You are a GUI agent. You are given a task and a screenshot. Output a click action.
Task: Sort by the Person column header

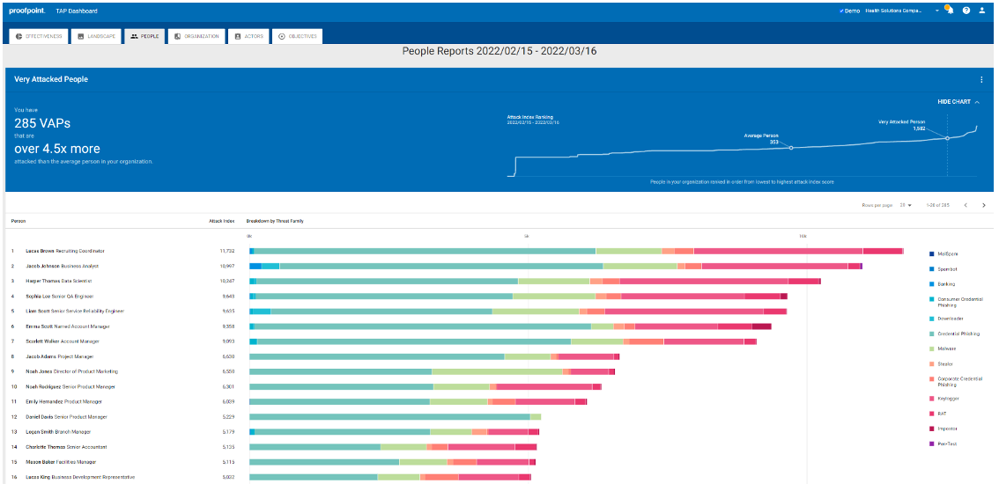coord(18,221)
